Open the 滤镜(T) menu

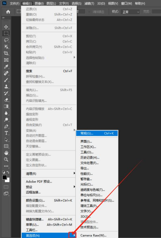pyautogui.click(x=89, y=3)
